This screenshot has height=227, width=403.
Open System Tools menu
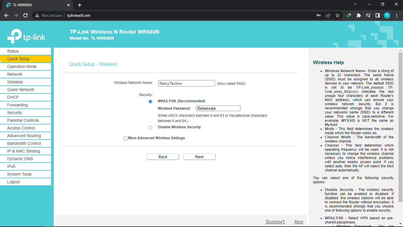point(25,174)
